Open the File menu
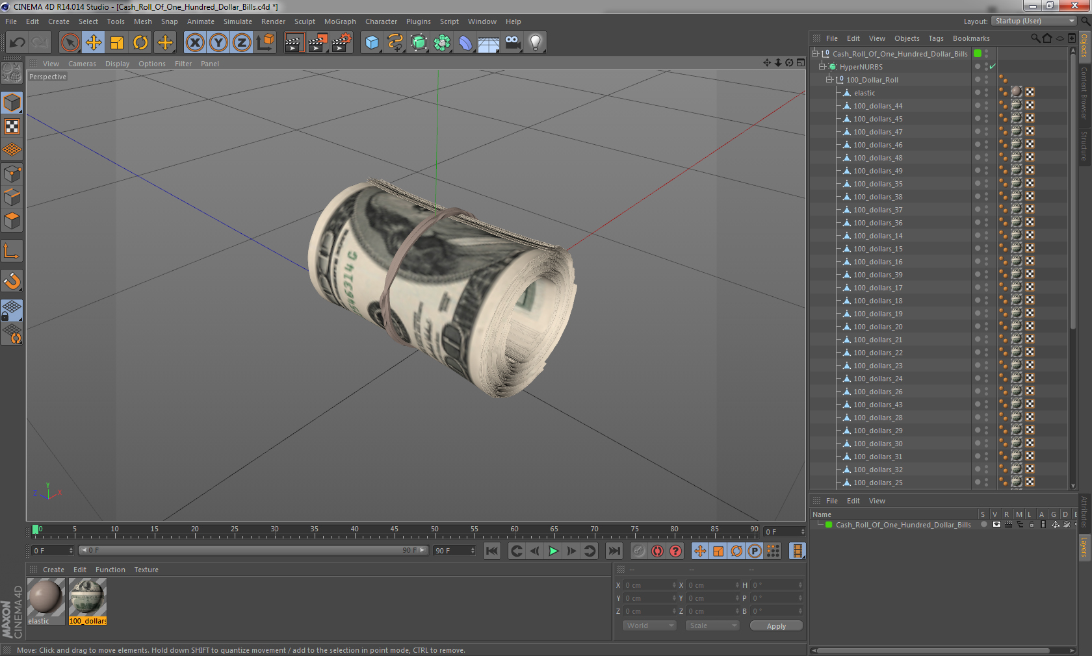This screenshot has height=656, width=1092. 11,21
